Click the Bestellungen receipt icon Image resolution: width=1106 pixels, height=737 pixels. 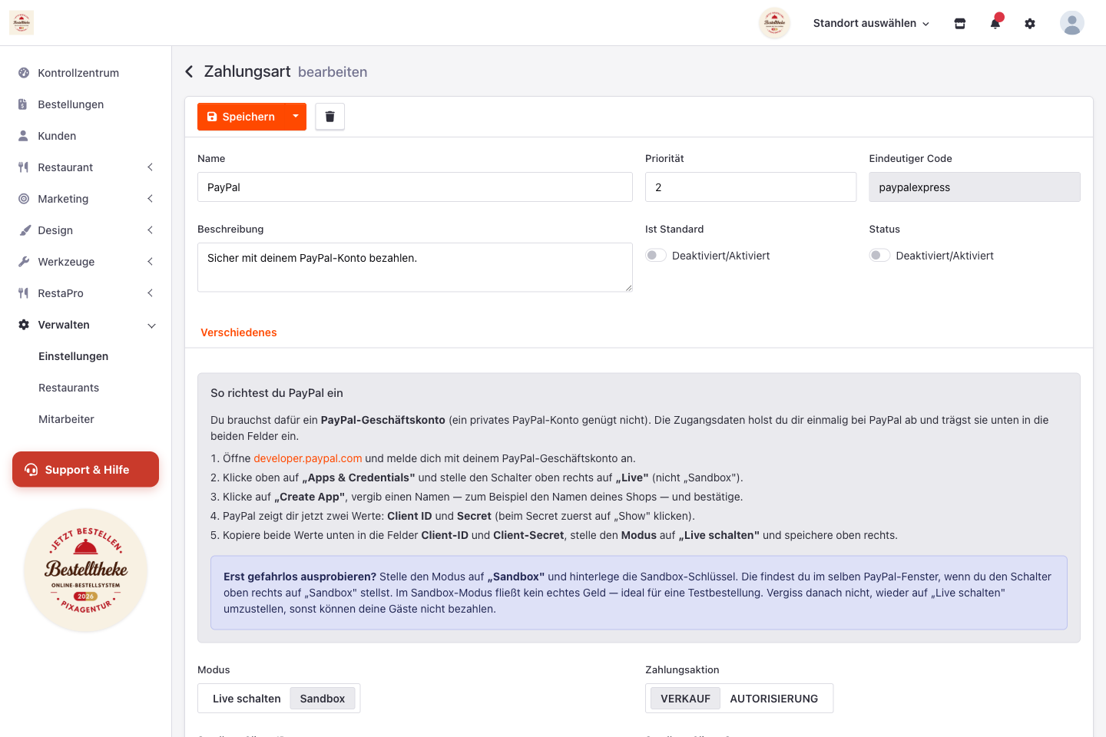pyautogui.click(x=23, y=104)
